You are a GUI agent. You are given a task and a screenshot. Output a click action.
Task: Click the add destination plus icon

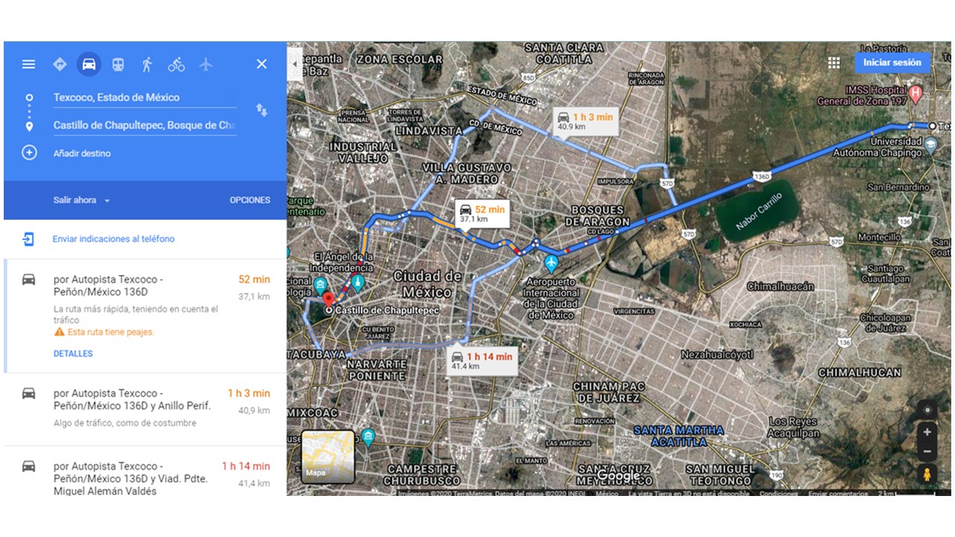tap(29, 153)
